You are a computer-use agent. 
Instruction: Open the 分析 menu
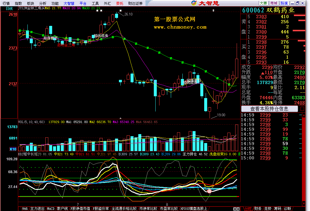pyautogui.click(x=43, y=3)
